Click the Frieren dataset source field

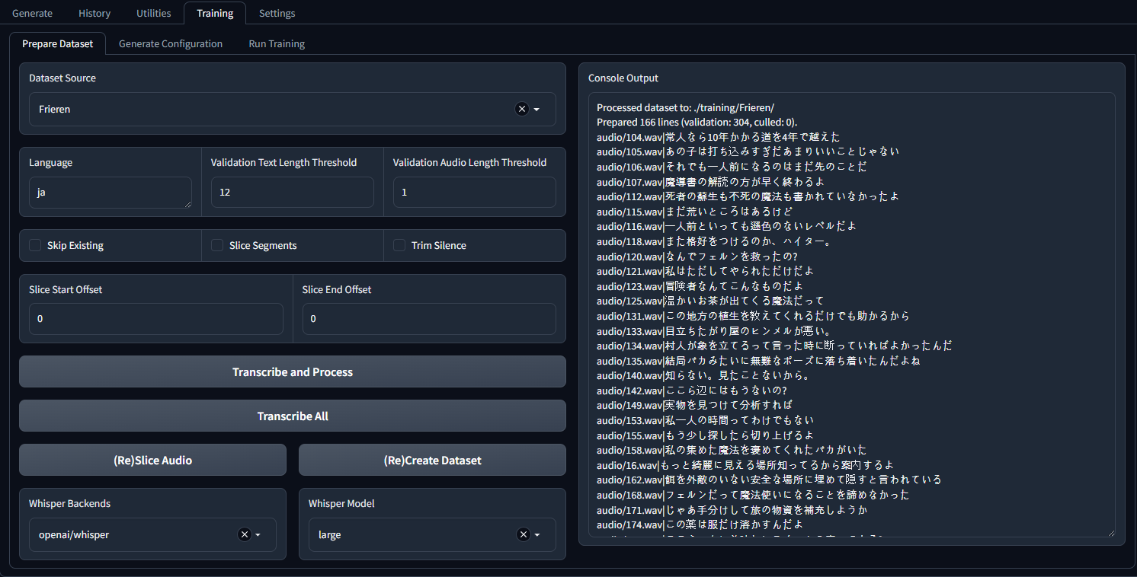[293, 110]
